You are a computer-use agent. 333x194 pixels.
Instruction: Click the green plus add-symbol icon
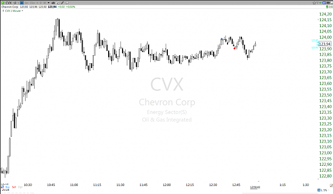[3, 3]
